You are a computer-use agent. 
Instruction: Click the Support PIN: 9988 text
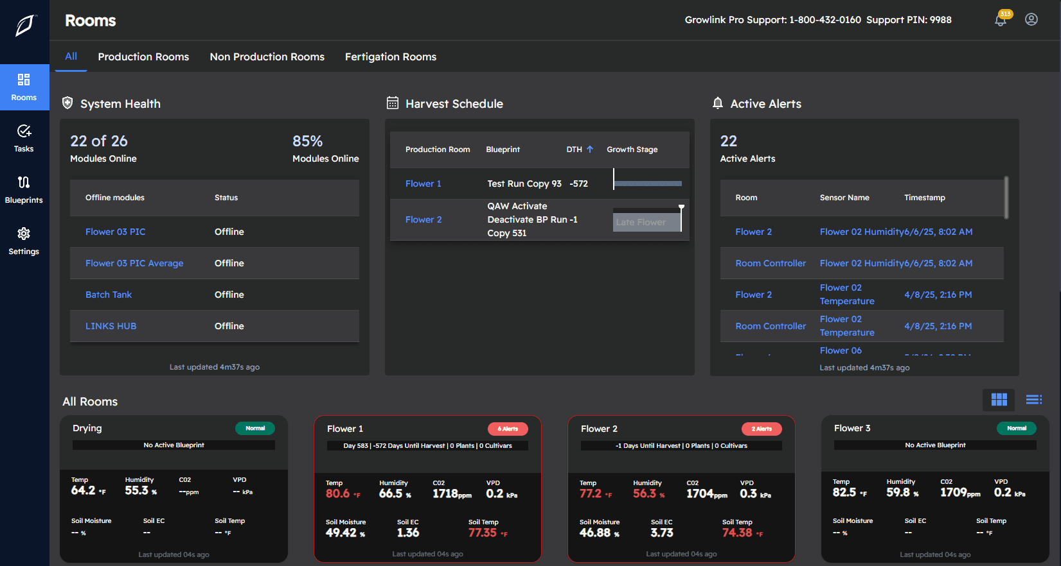pos(909,20)
